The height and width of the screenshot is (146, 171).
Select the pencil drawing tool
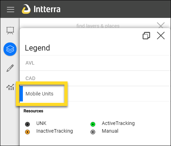coord(10,68)
